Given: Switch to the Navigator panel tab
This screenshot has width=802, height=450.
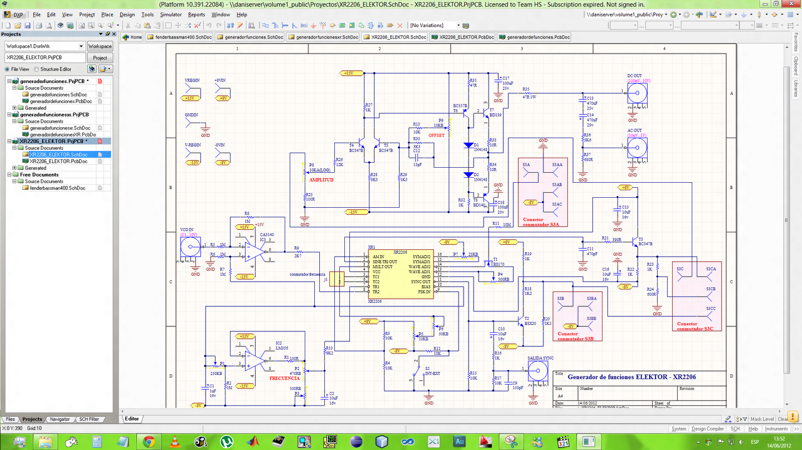Looking at the screenshot, I should coord(60,419).
